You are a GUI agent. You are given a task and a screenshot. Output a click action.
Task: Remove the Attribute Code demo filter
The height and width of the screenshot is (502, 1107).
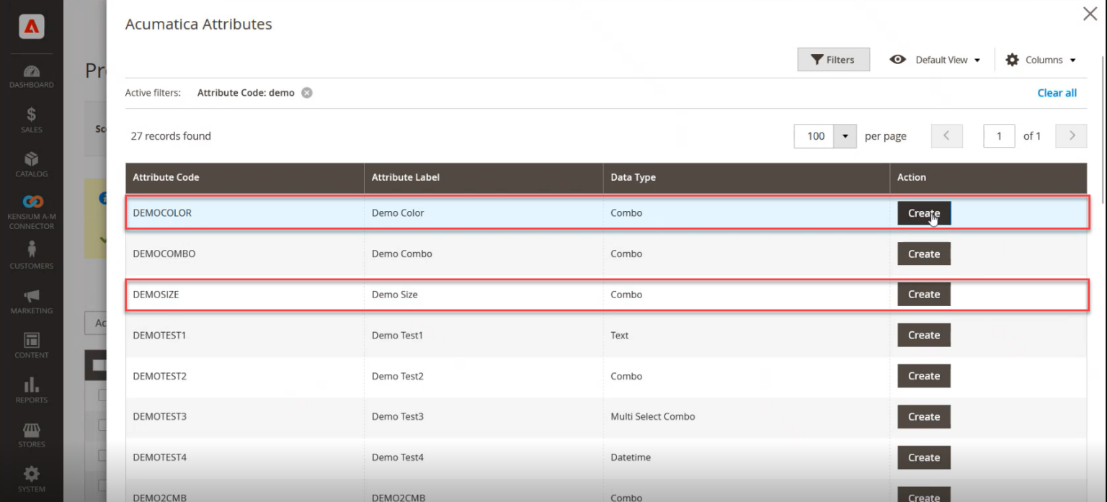click(x=307, y=93)
